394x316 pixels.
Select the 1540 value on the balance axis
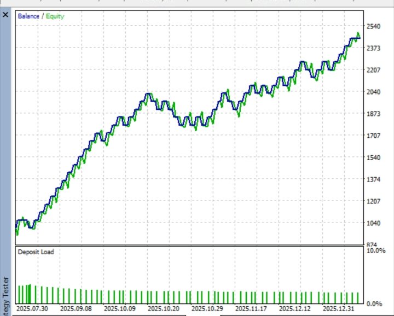[x=373, y=157]
